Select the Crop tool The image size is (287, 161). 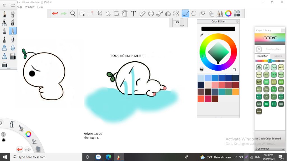coord(99,13)
